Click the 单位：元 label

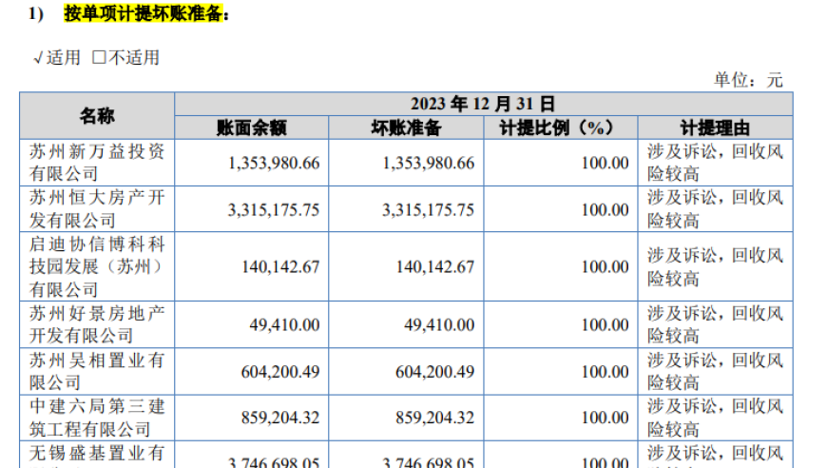(x=749, y=80)
